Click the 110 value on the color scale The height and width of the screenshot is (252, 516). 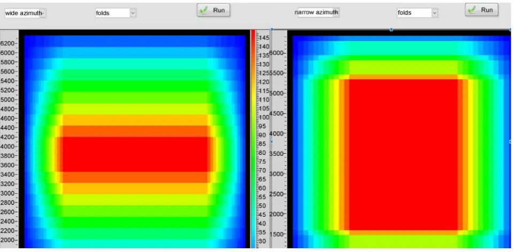[x=264, y=100]
